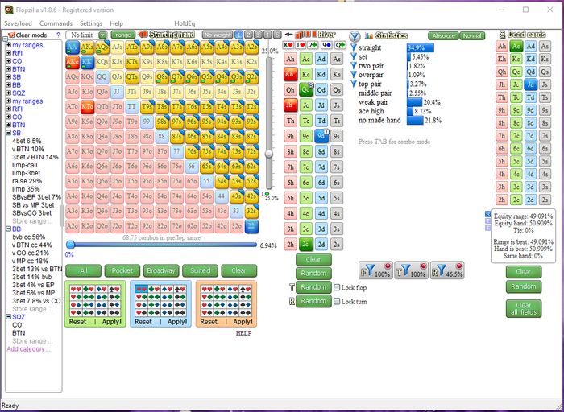564x412 pixels.
Task: Click the Clear all fields button
Action: tap(524, 308)
